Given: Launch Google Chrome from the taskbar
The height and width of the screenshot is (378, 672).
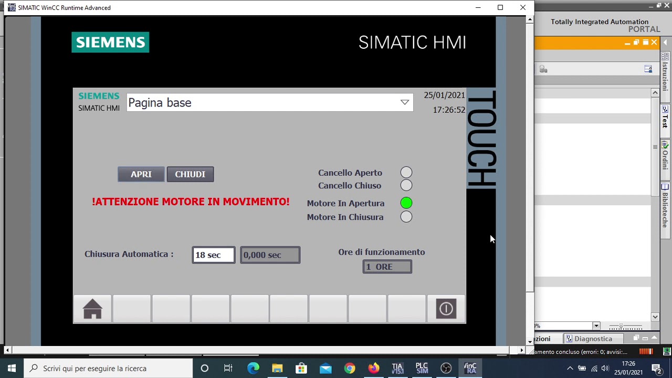Looking at the screenshot, I should pos(350,369).
